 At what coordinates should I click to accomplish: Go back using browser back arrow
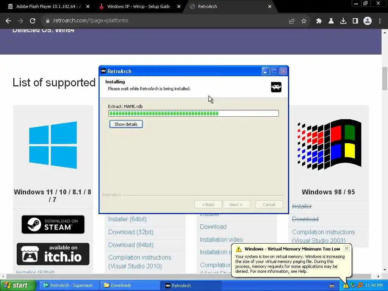8,21
